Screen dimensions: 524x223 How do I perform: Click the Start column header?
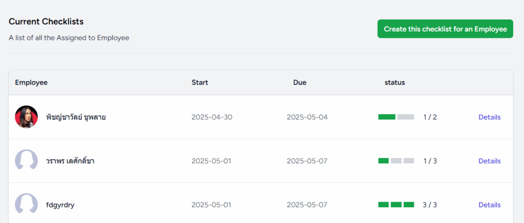[200, 82]
